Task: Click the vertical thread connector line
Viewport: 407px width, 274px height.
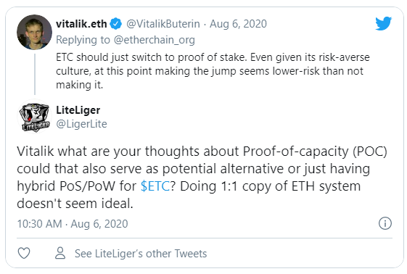Action: (35, 74)
